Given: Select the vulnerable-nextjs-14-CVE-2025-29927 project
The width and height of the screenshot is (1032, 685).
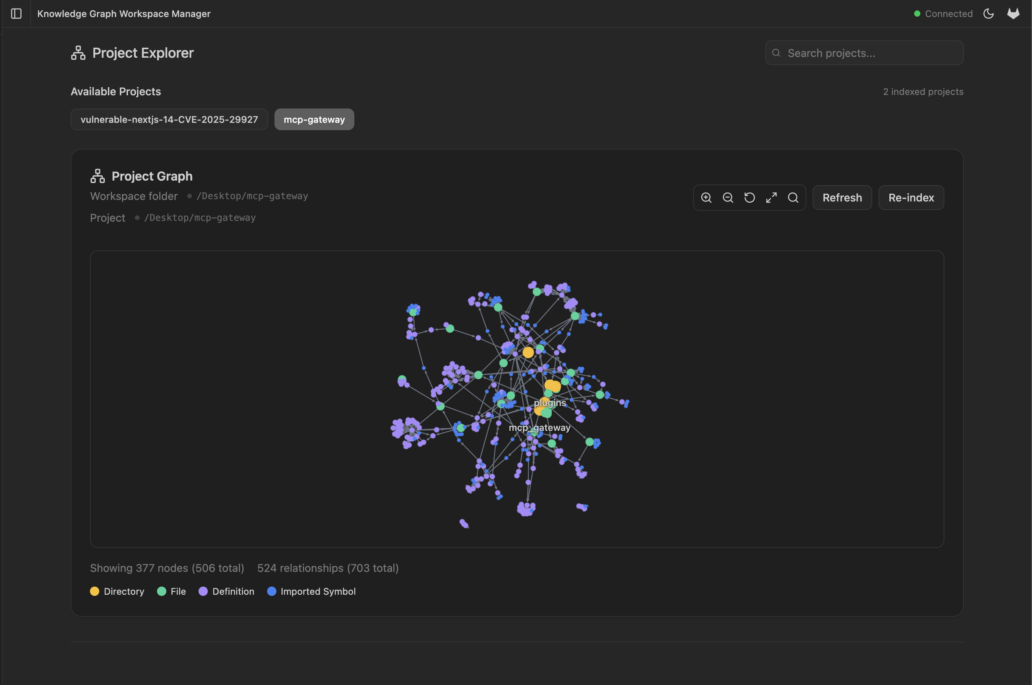Looking at the screenshot, I should (169, 119).
